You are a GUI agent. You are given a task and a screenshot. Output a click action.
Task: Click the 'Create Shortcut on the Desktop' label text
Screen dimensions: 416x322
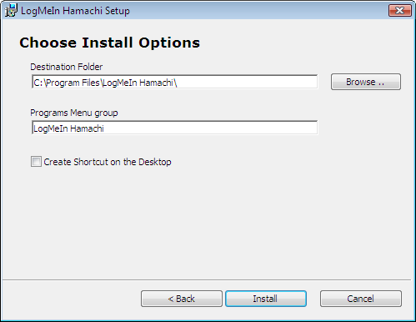coord(108,162)
